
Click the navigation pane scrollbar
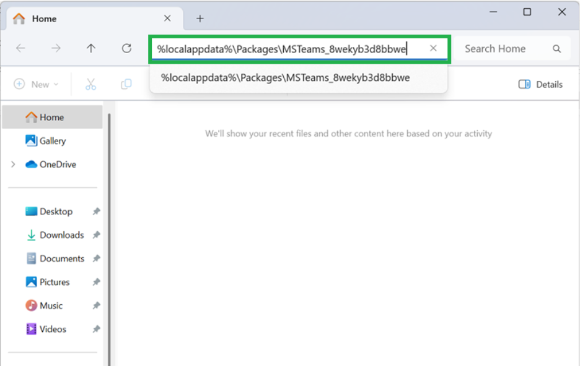point(109,239)
